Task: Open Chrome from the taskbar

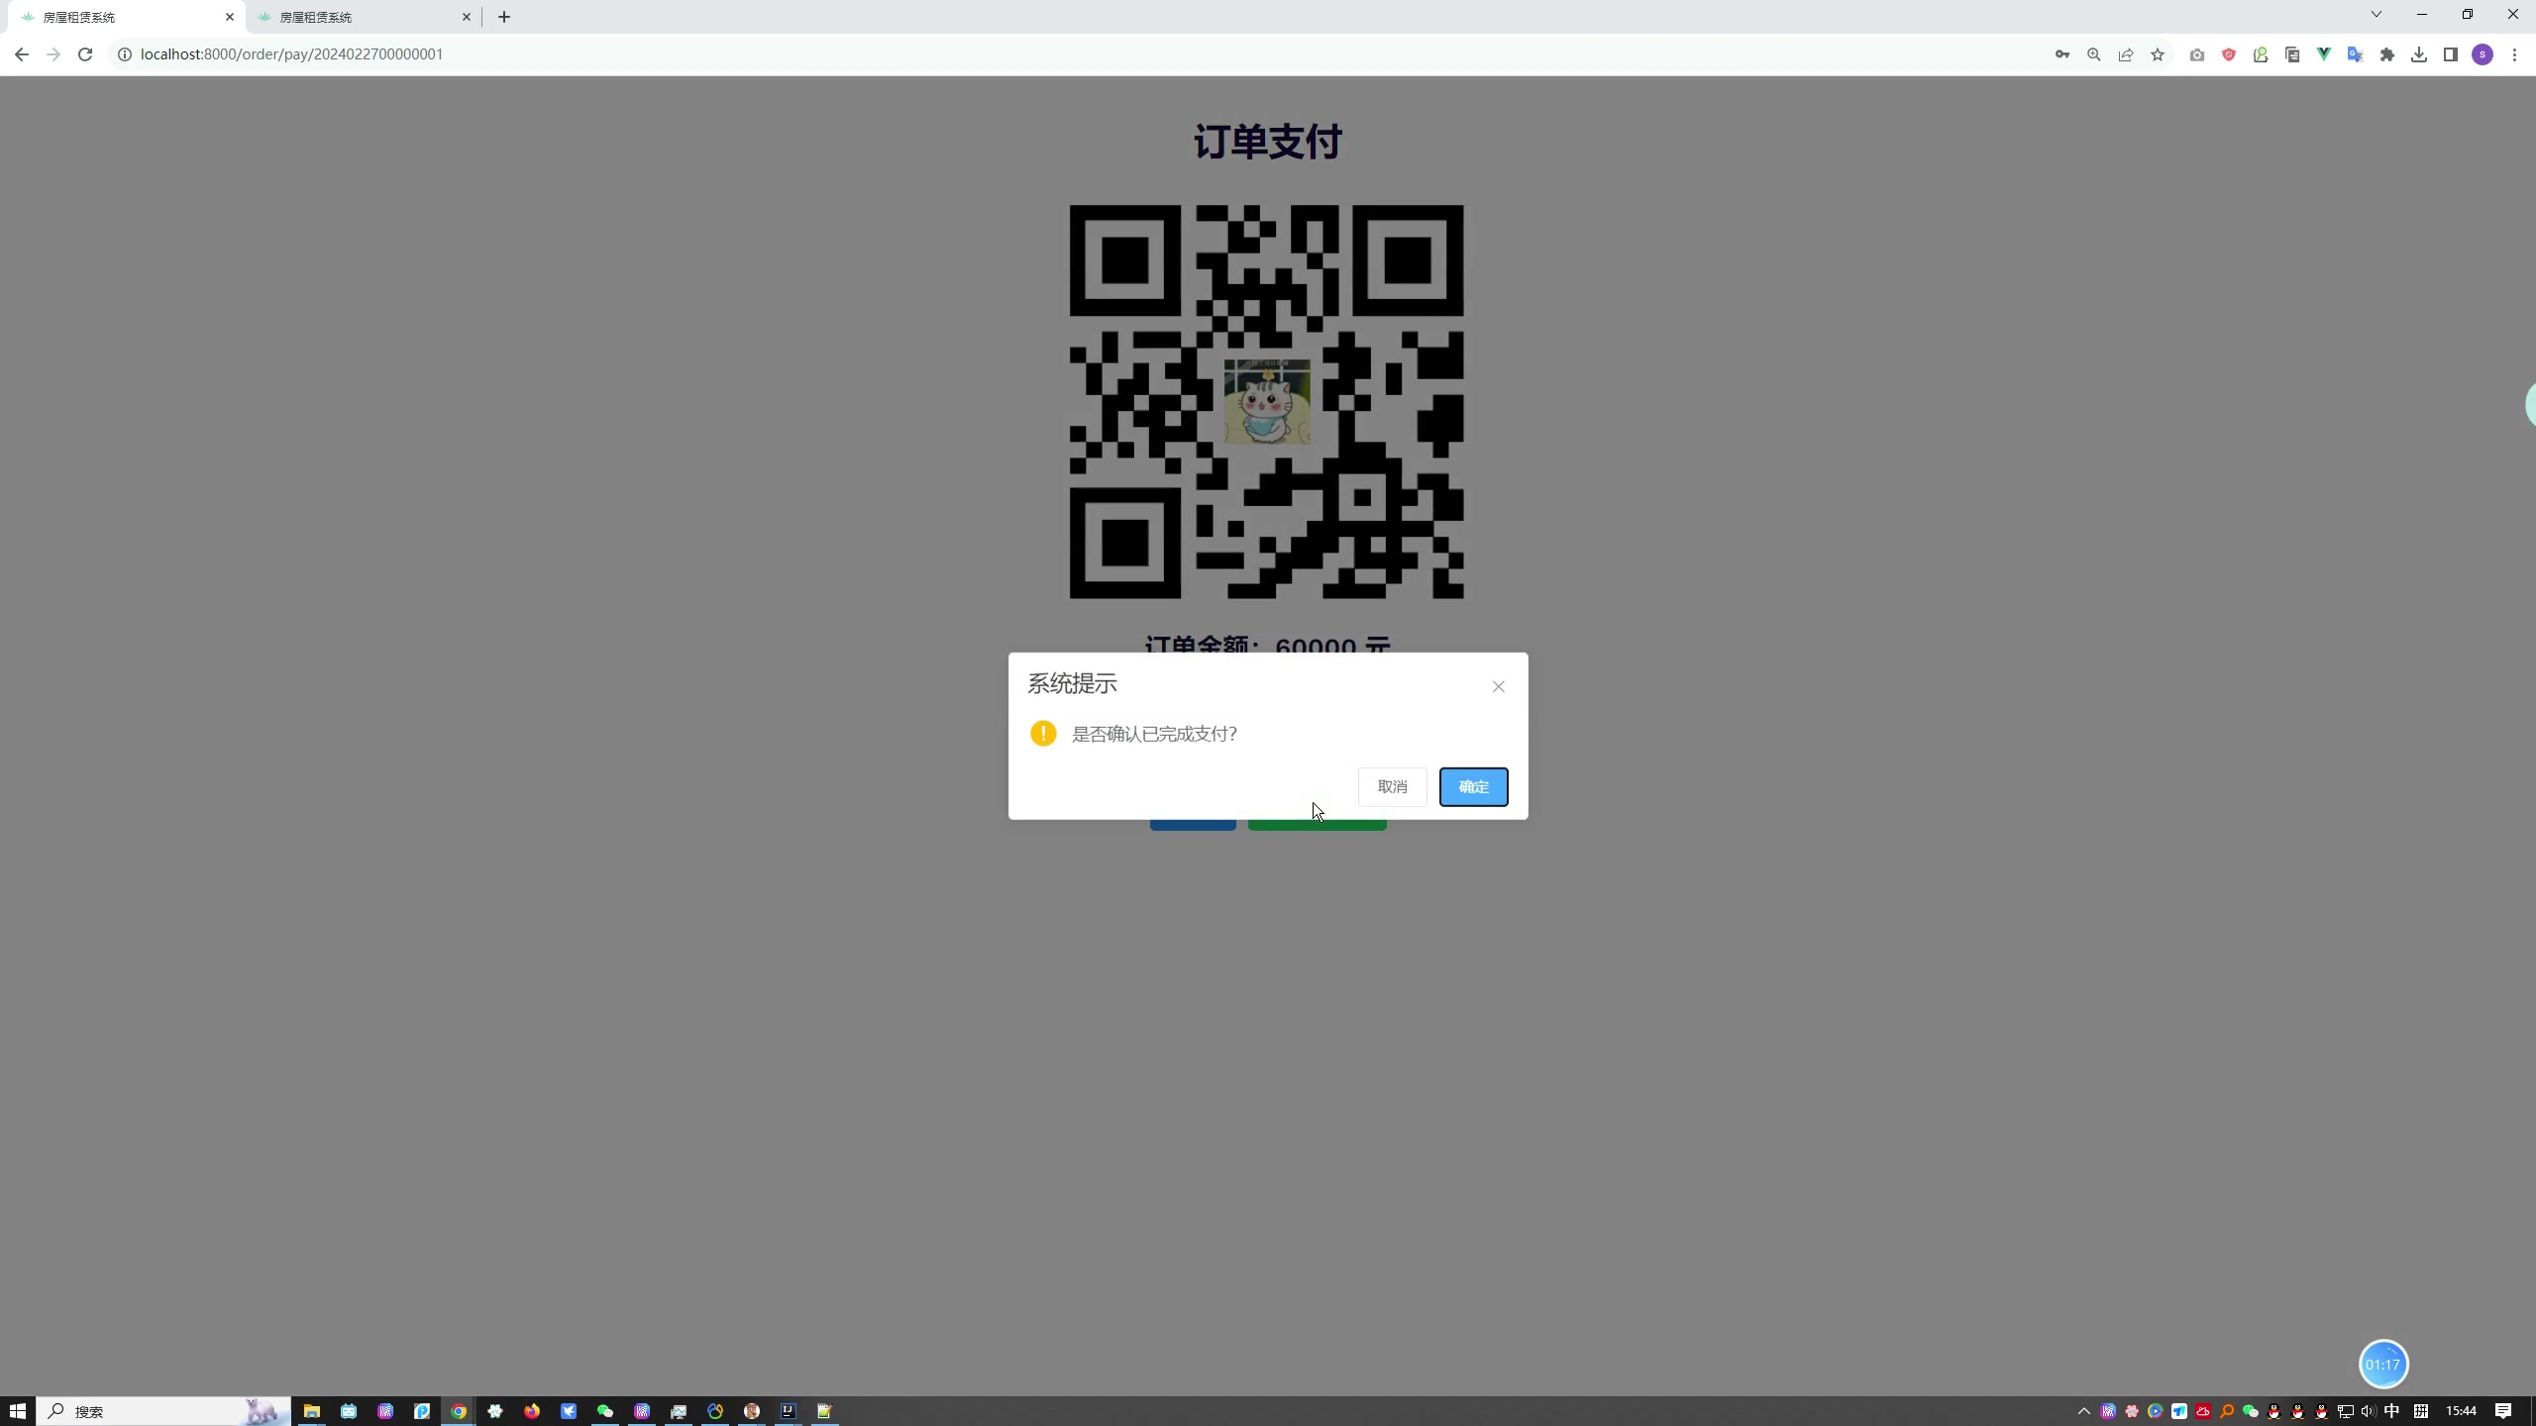Action: 459,1411
